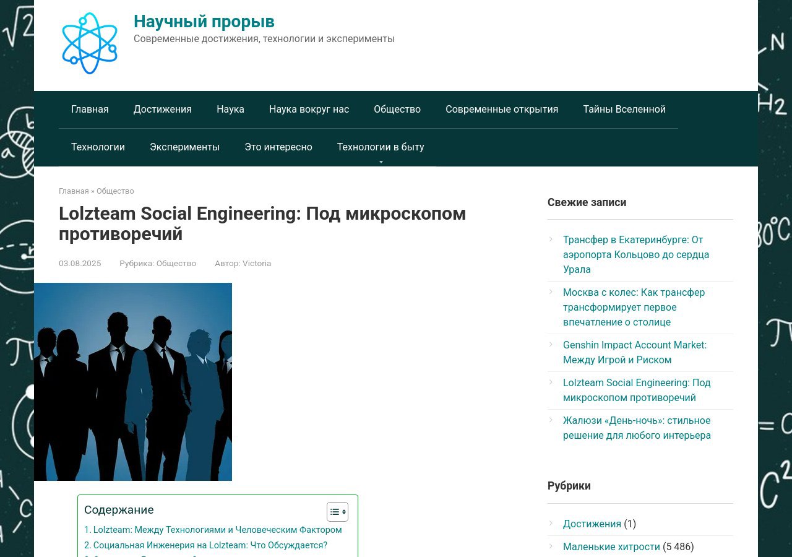Jump to contents item 2 Социальная Инженерия
The height and width of the screenshot is (557, 792).
pos(205,545)
